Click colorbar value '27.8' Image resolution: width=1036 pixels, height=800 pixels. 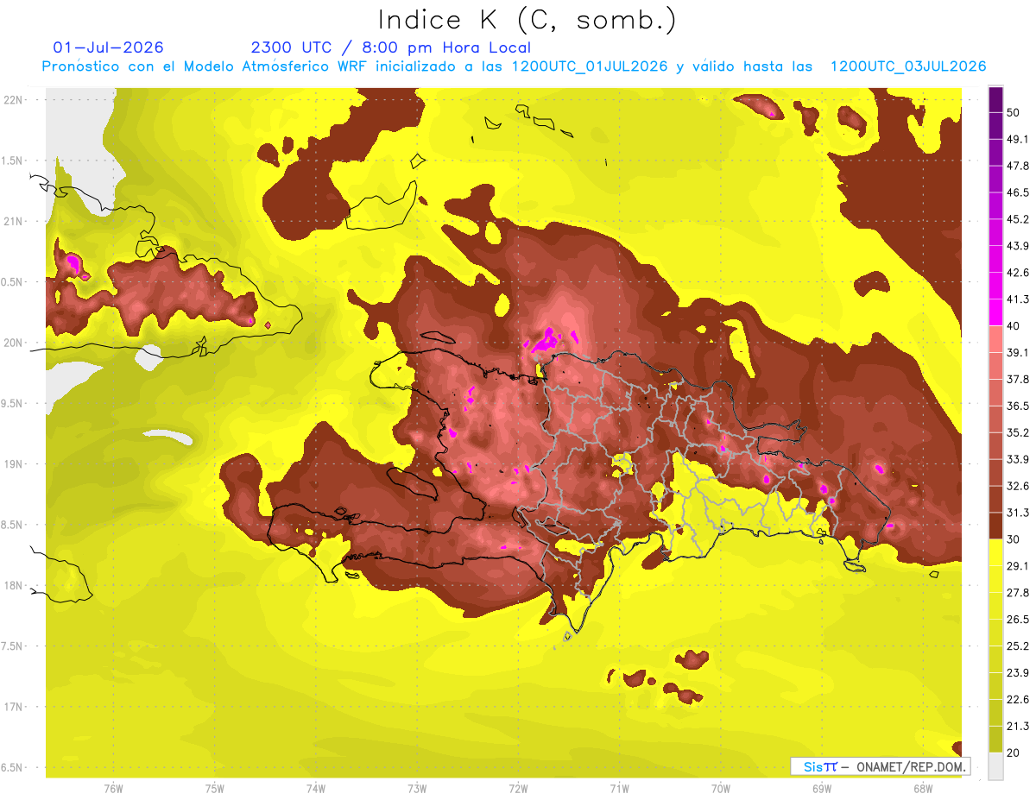1018,592
